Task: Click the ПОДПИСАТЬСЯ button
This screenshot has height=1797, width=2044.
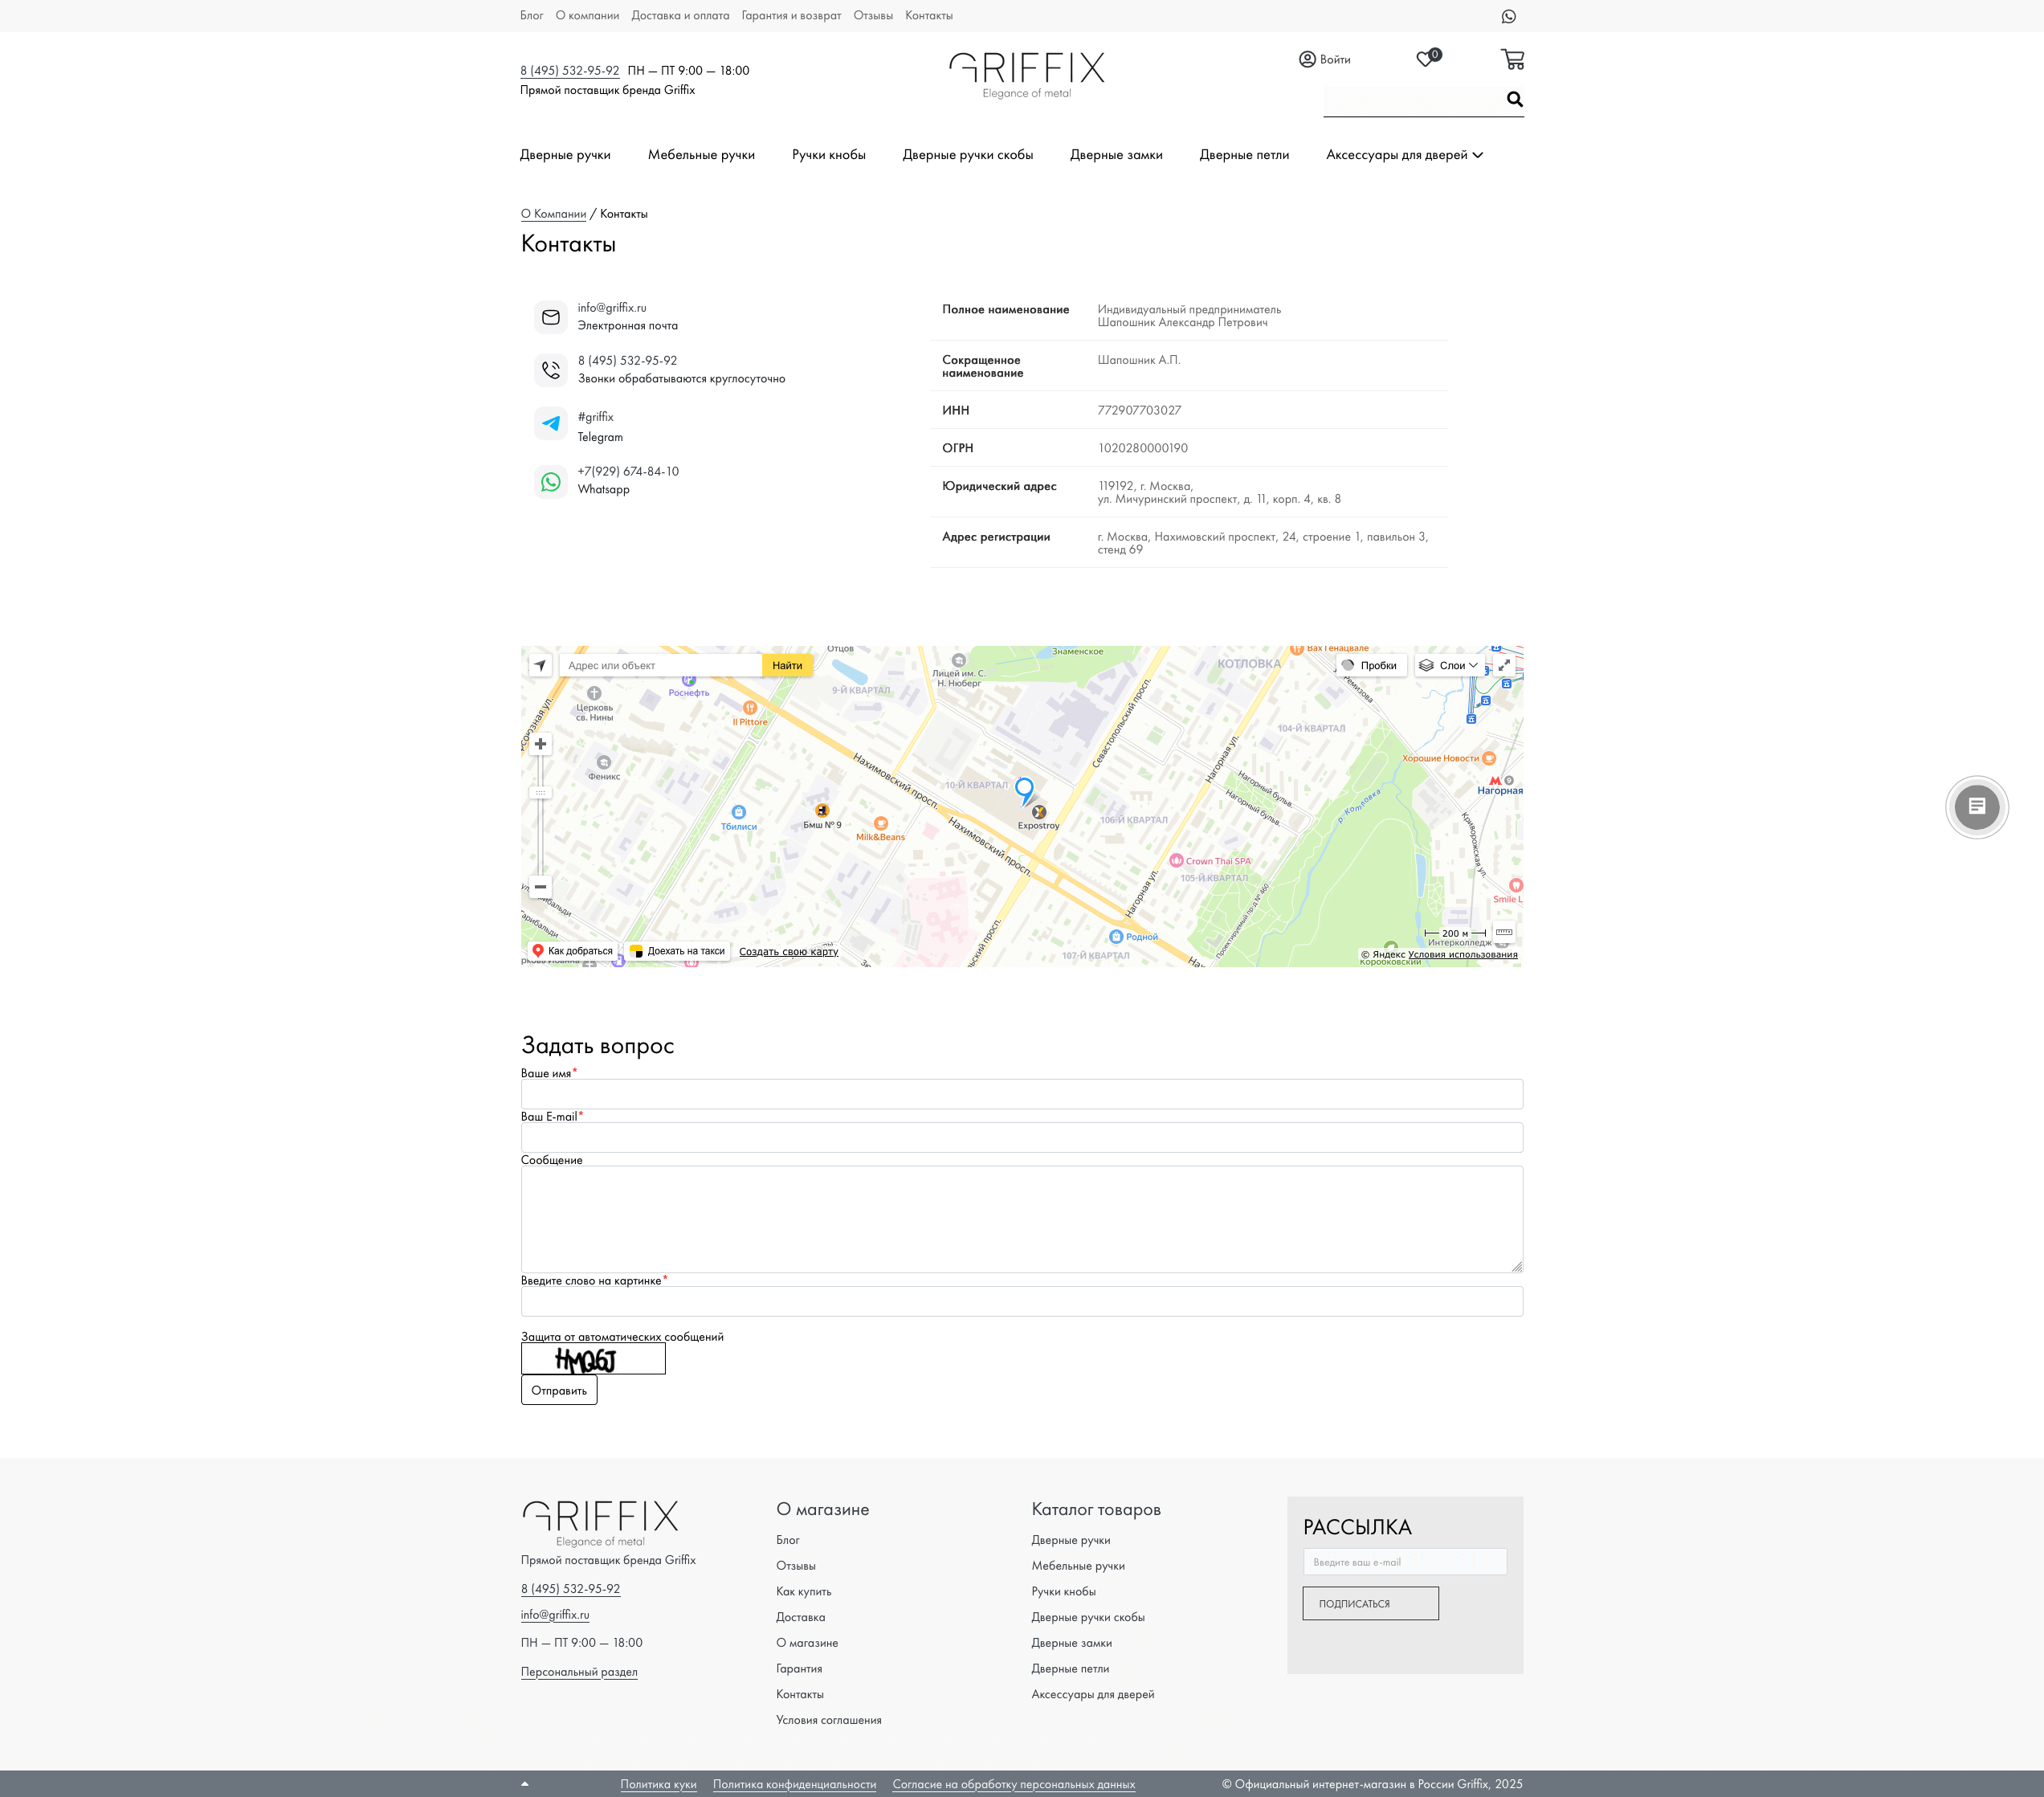Action: [x=1370, y=1604]
